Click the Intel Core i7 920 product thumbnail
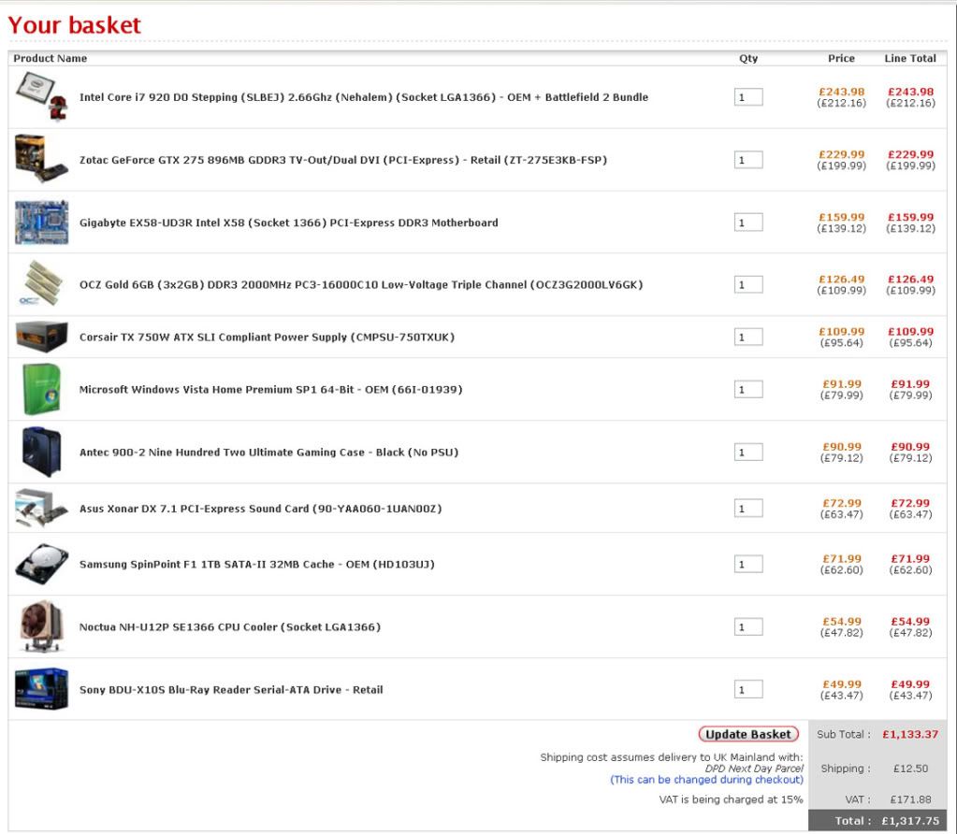This screenshot has height=834, width=957. (x=42, y=96)
